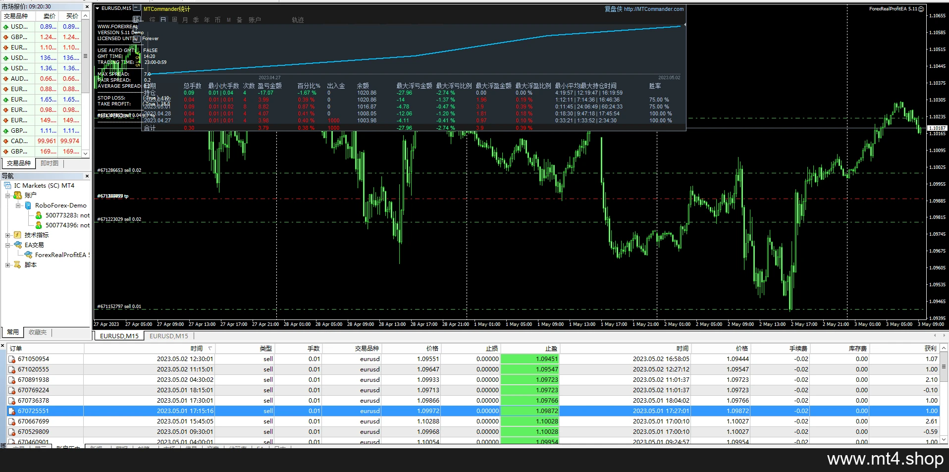Click the 脚本 scripts icon

coord(18,265)
